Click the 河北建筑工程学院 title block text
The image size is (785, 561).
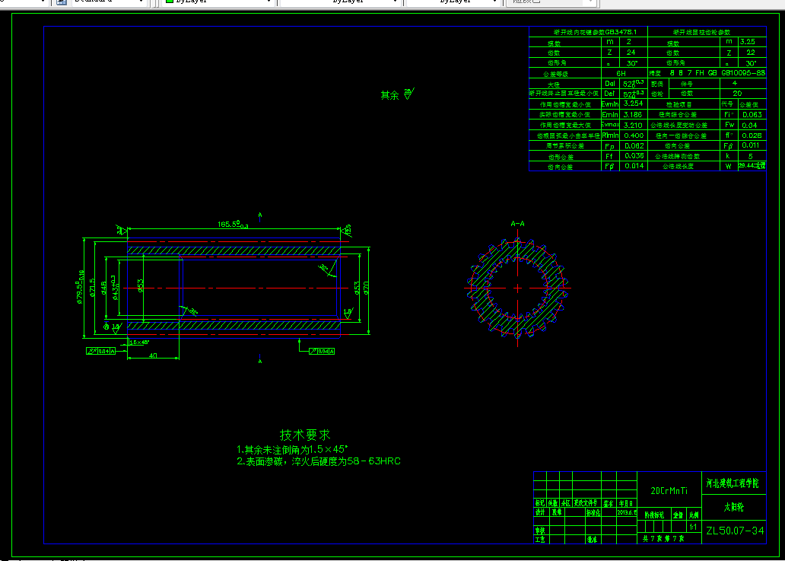(732, 483)
